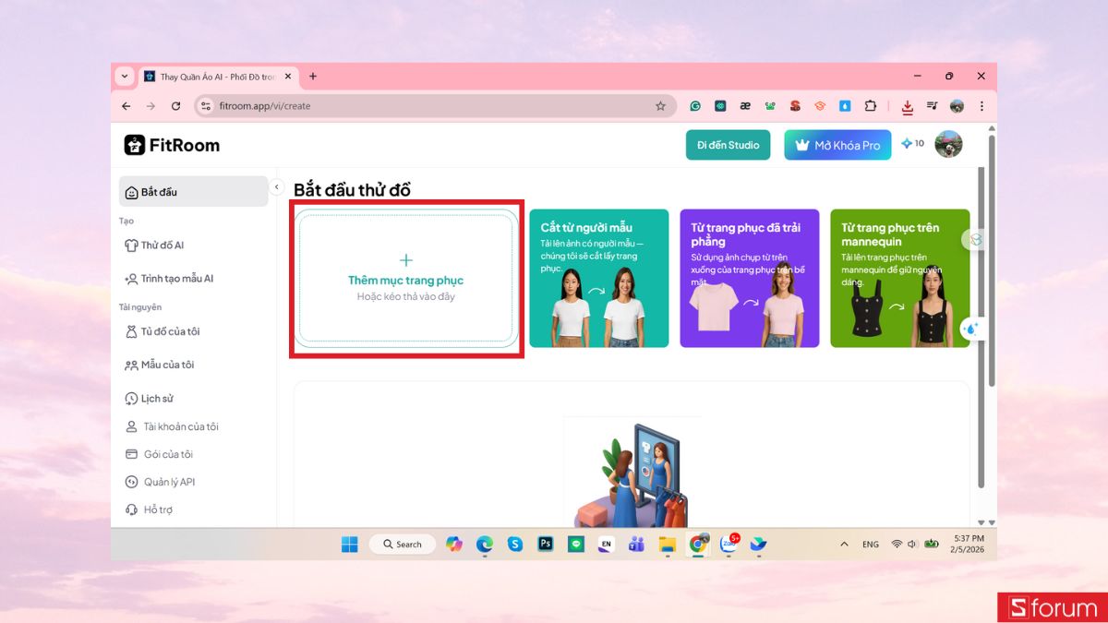Open the FitRoom user profile avatar
Screen dimensions: 1108x623
[x=948, y=144]
